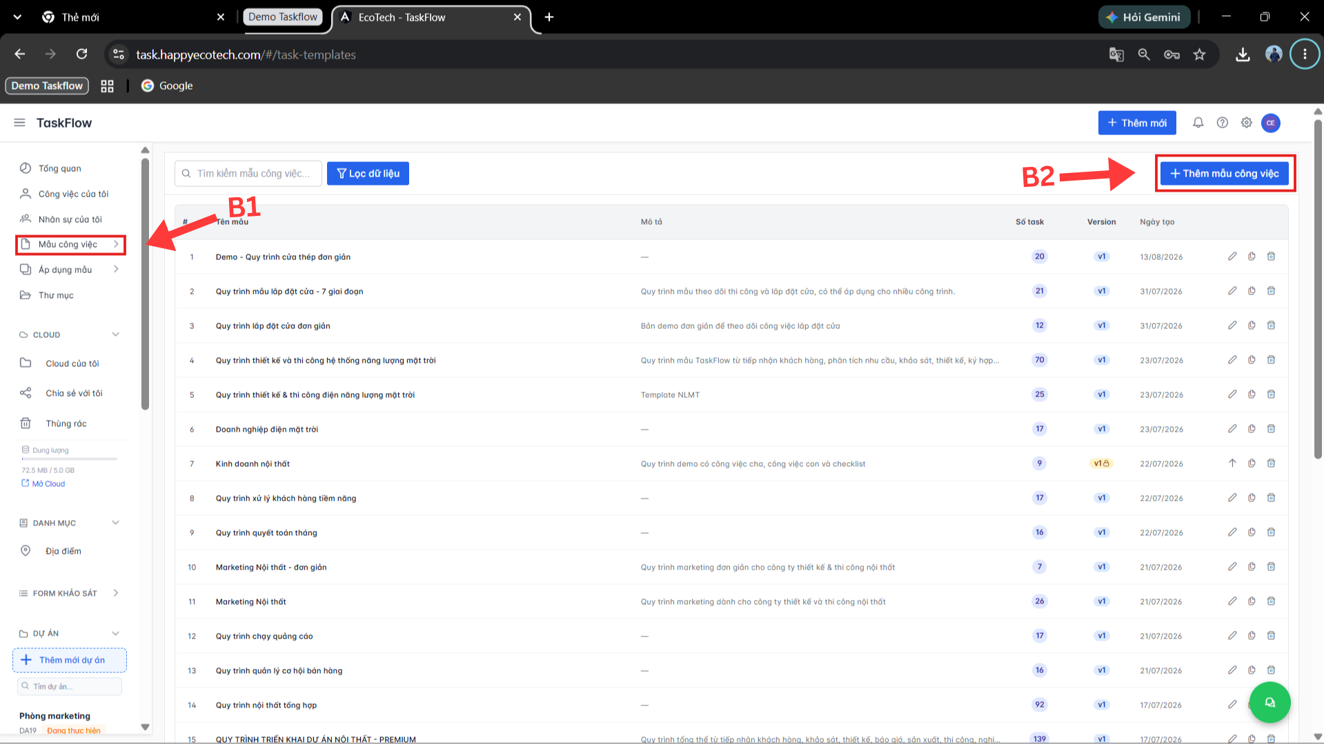The height and width of the screenshot is (744, 1324).
Task: Reload the current page
Action: tap(81, 54)
